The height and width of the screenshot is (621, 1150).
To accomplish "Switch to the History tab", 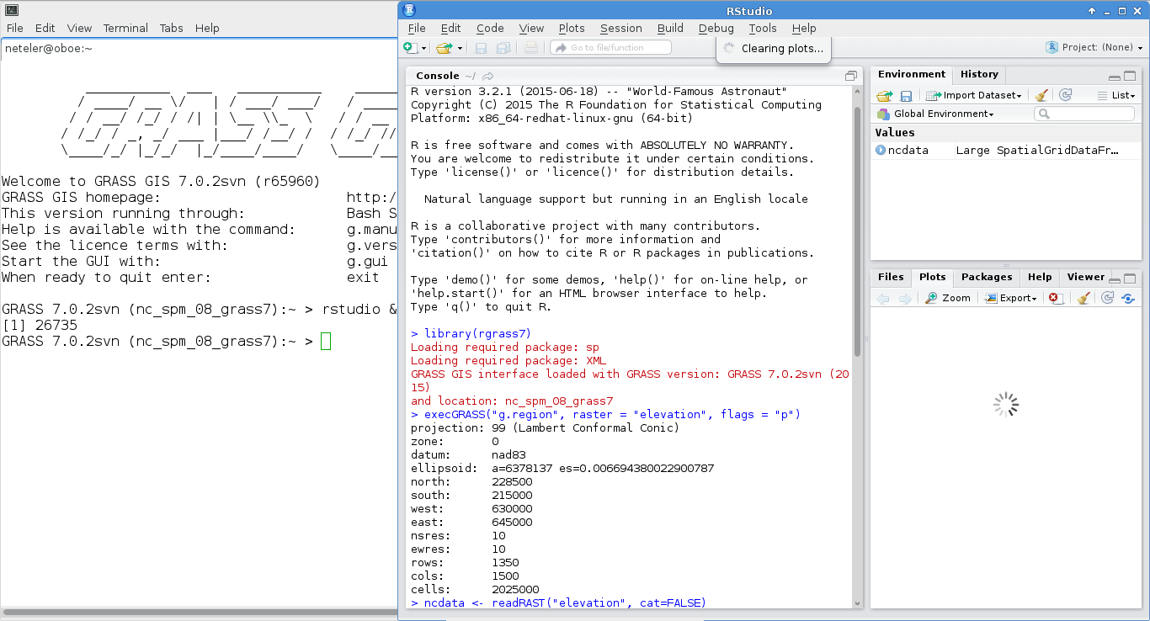I will click(979, 74).
